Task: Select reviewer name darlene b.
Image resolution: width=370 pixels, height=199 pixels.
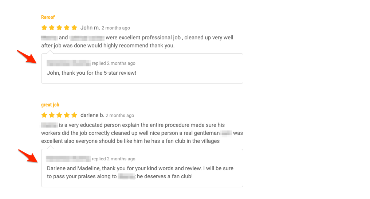Action: (92, 115)
